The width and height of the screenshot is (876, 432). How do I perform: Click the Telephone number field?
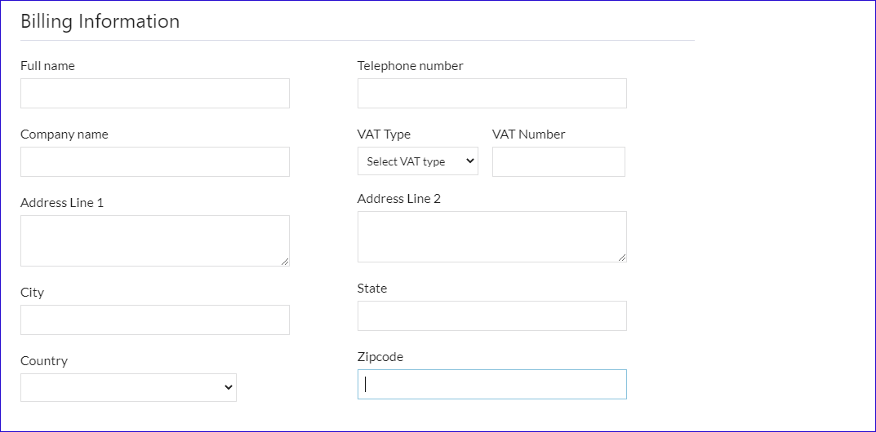[491, 94]
